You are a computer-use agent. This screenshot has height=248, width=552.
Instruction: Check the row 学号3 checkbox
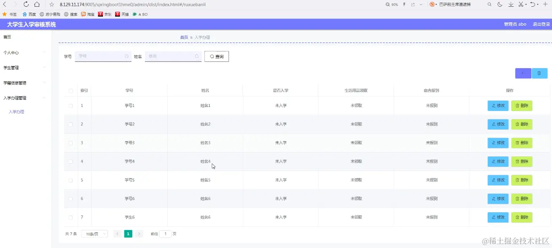70,143
